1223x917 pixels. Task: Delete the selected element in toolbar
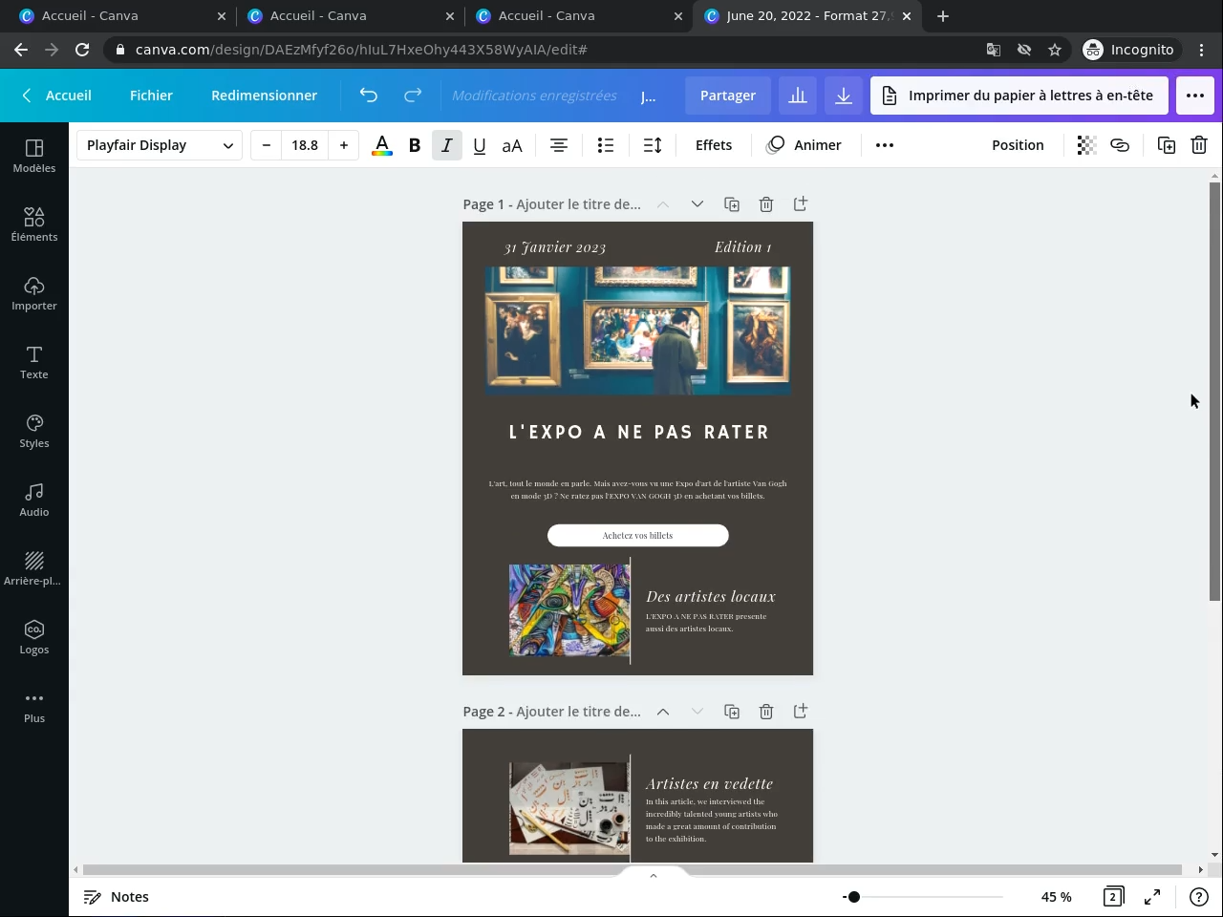[x=1199, y=145]
